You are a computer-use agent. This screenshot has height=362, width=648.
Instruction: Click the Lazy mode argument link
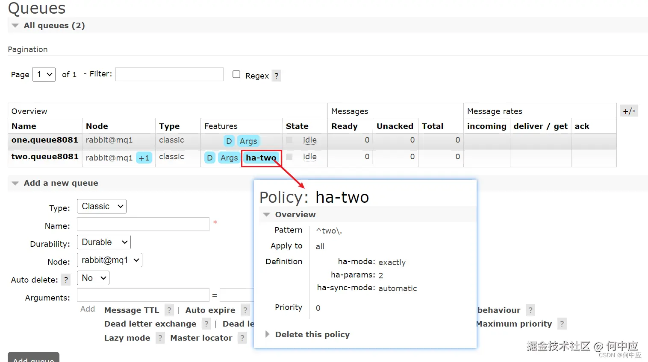[127, 338]
